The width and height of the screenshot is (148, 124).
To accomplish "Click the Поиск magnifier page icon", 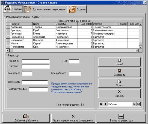I will [x=119, y=81].
